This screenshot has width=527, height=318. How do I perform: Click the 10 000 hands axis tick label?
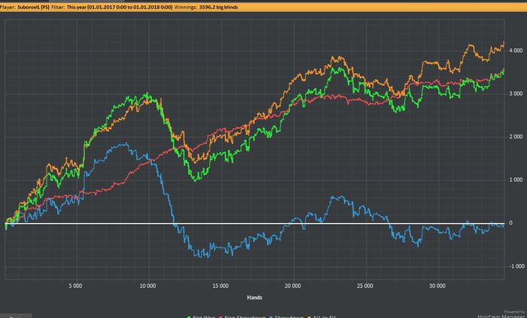[x=148, y=286]
